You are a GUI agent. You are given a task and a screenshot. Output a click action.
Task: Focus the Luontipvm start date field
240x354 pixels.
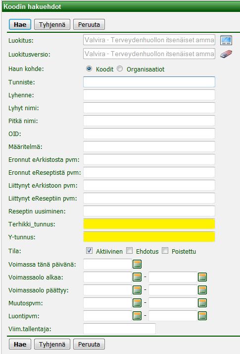pyautogui.click(x=107, y=316)
